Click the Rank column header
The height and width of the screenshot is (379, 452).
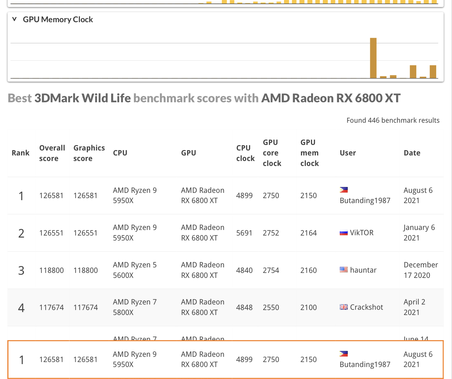[20, 153]
